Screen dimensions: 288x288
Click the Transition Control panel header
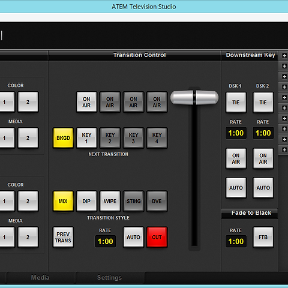tap(134, 55)
